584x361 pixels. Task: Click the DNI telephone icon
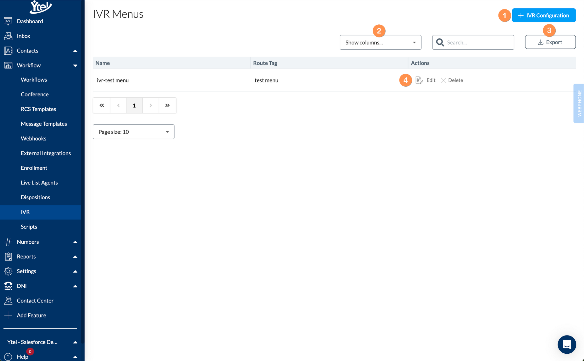(x=8, y=286)
